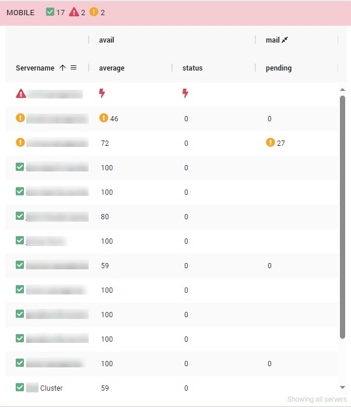The height and width of the screenshot is (407, 351).
Task: Click red lightning bolt in average column
Action: (x=102, y=93)
